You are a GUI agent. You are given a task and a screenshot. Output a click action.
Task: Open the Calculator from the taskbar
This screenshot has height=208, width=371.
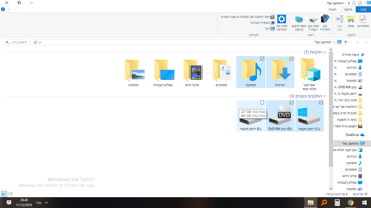coord(337,203)
